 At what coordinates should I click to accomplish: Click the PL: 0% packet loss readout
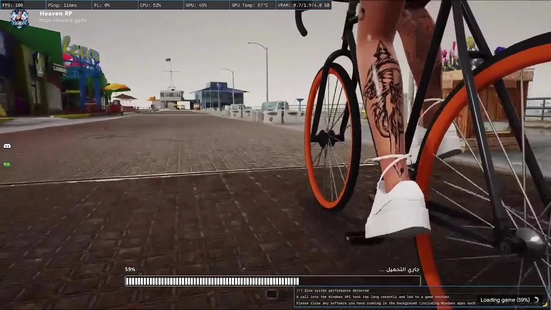coord(102,5)
